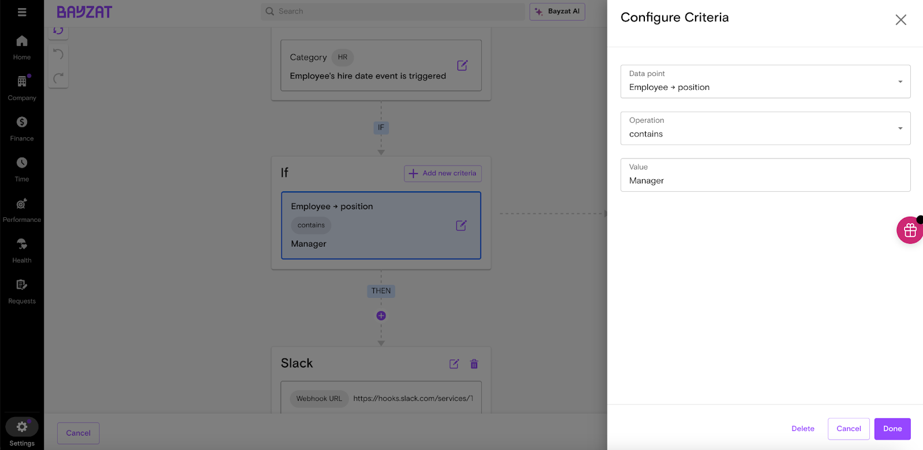The width and height of the screenshot is (923, 450).
Task: Open the pink gift icon widget
Action: (x=910, y=230)
